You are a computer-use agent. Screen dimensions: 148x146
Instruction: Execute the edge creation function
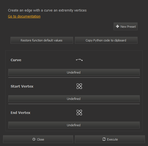pyautogui.click(x=110, y=139)
